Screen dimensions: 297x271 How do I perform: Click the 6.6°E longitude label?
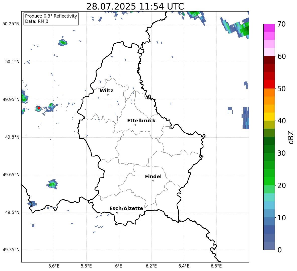click(x=216, y=266)
